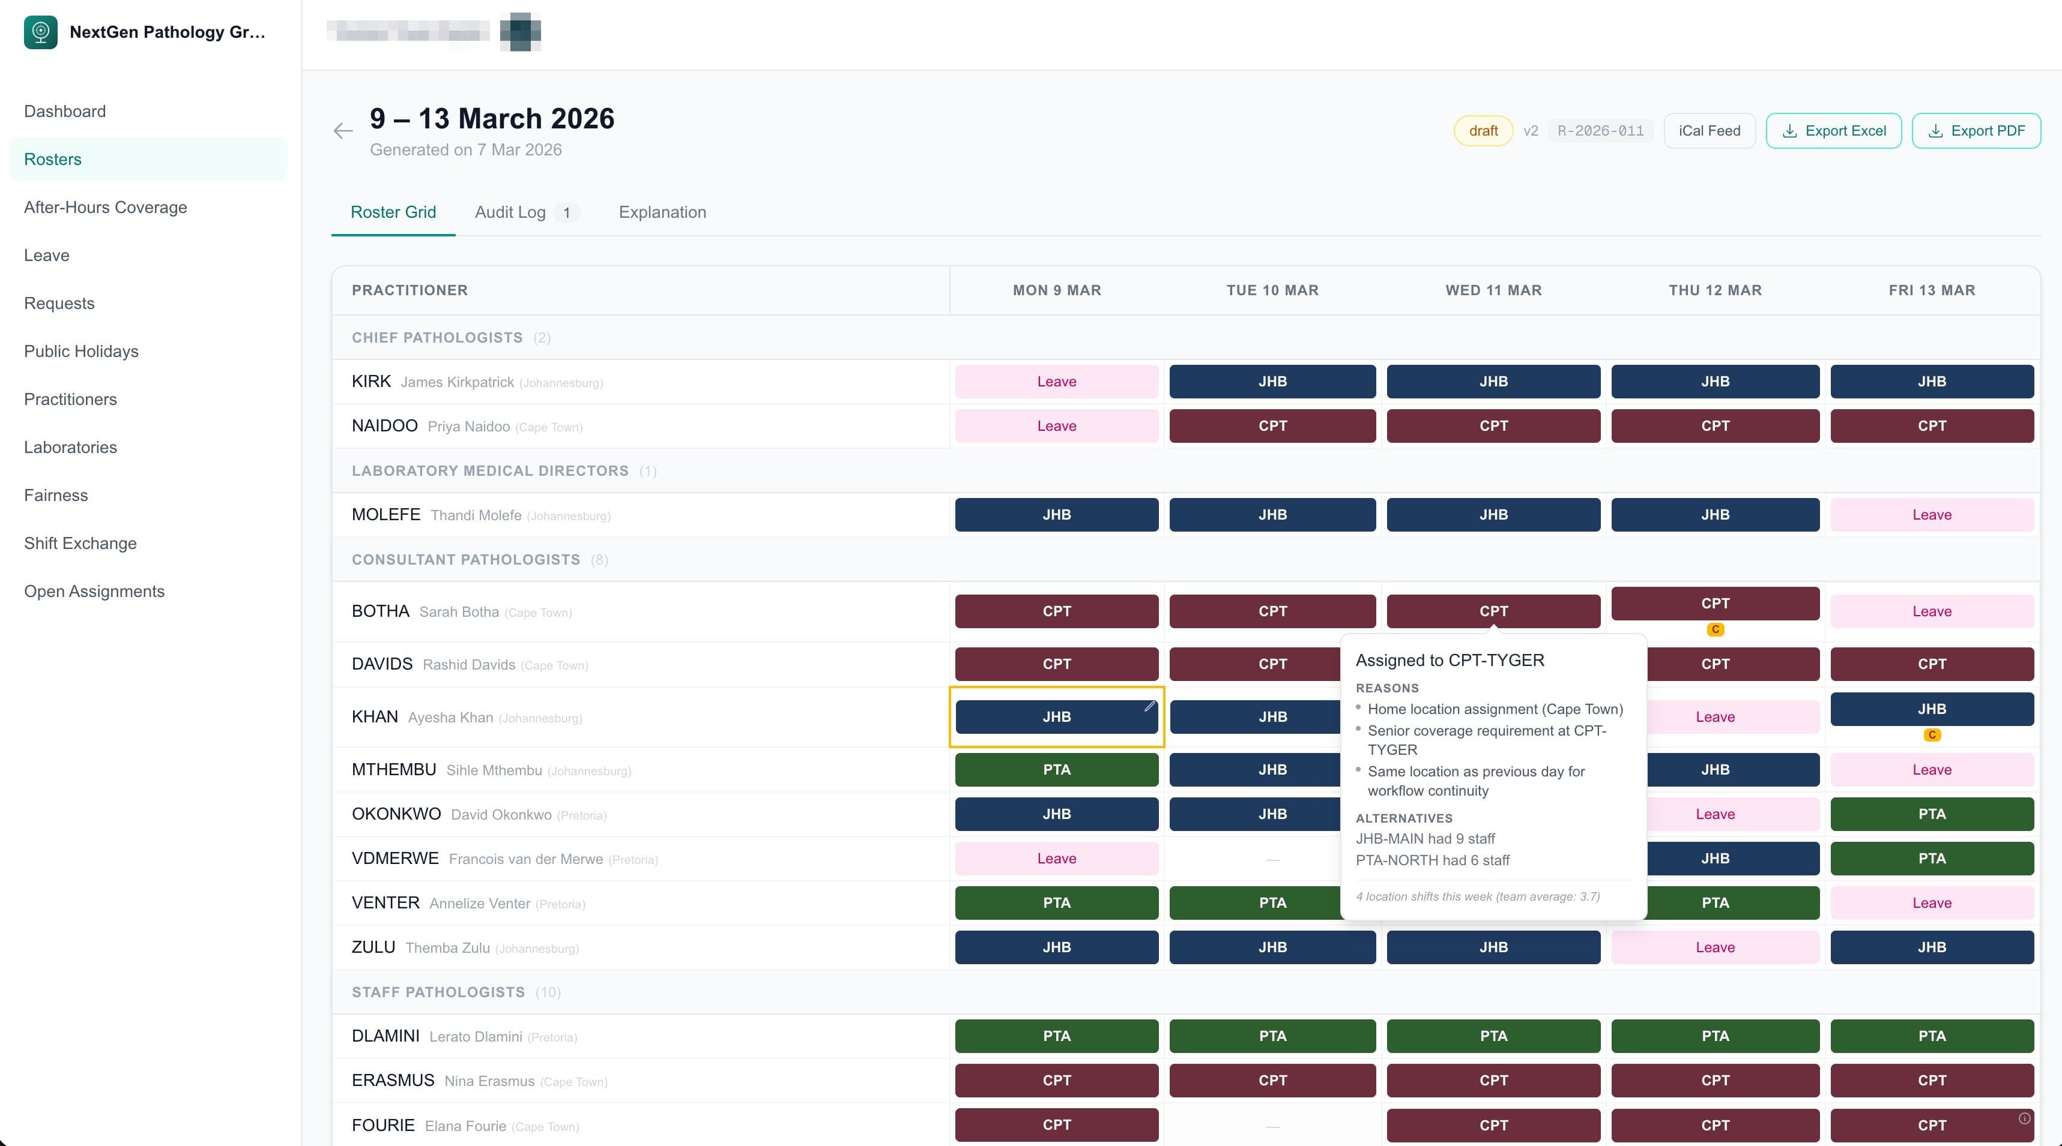
Task: Open the iCal Feed link
Action: [x=1709, y=131]
